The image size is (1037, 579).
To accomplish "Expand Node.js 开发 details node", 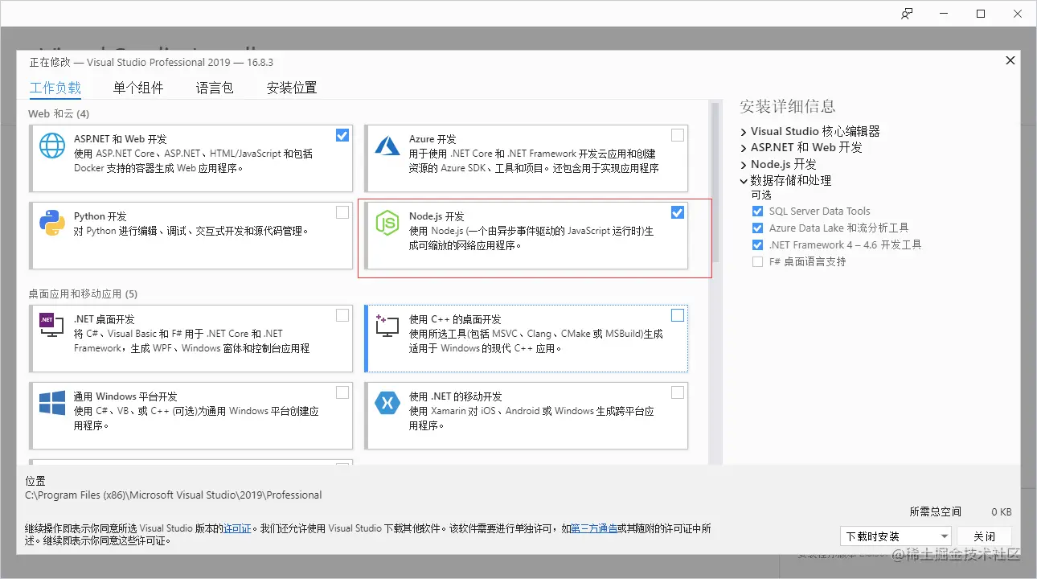I will tap(744, 165).
